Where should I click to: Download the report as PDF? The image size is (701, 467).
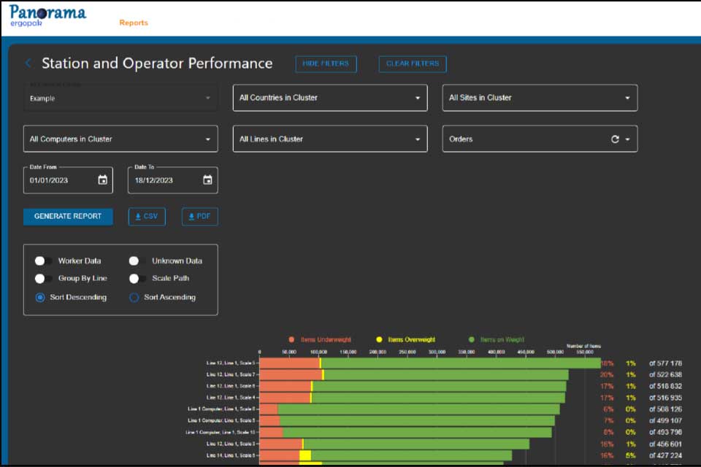pyautogui.click(x=200, y=216)
